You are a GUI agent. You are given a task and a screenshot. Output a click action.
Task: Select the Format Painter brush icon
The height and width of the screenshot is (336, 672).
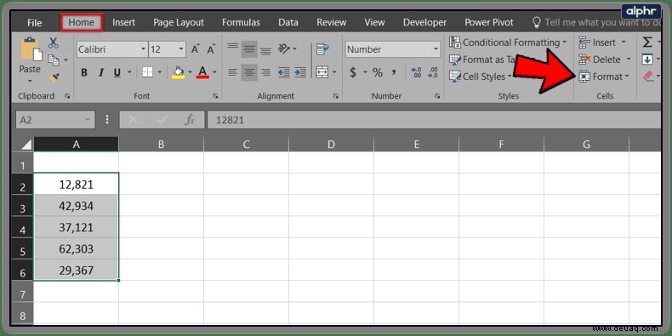tap(54, 77)
